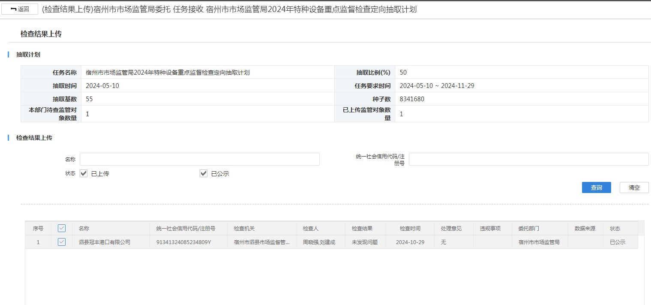Click credit code 91341324085234809Y cell
The height and width of the screenshot is (305, 651).
coord(188,242)
